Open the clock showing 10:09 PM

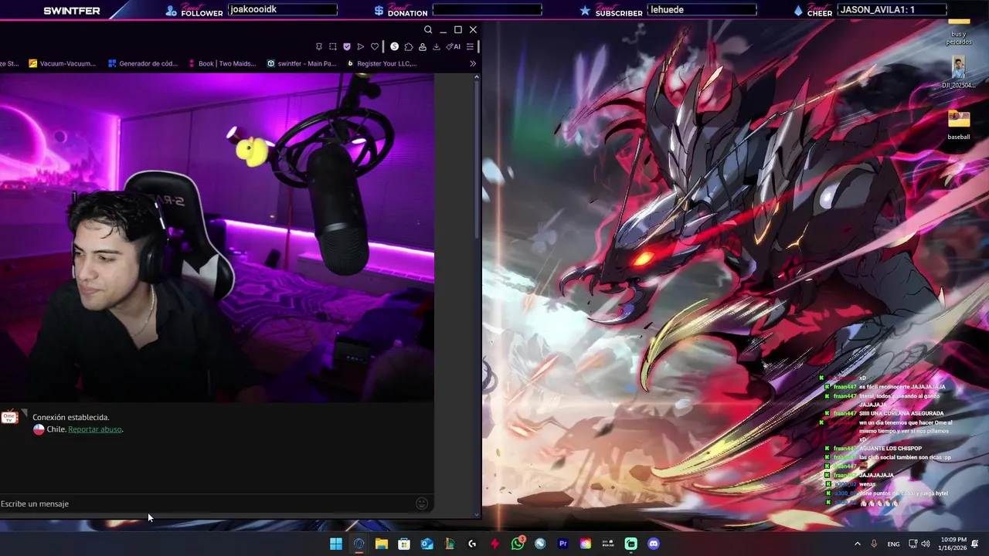tap(953, 544)
